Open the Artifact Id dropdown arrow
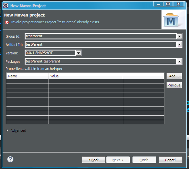 coord(179,45)
